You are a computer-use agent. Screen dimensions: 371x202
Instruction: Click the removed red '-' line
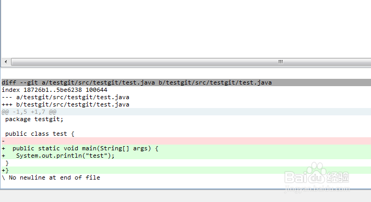186,141
